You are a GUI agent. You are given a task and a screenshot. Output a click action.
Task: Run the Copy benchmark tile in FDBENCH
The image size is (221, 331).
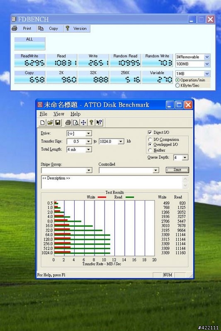coord(29,77)
